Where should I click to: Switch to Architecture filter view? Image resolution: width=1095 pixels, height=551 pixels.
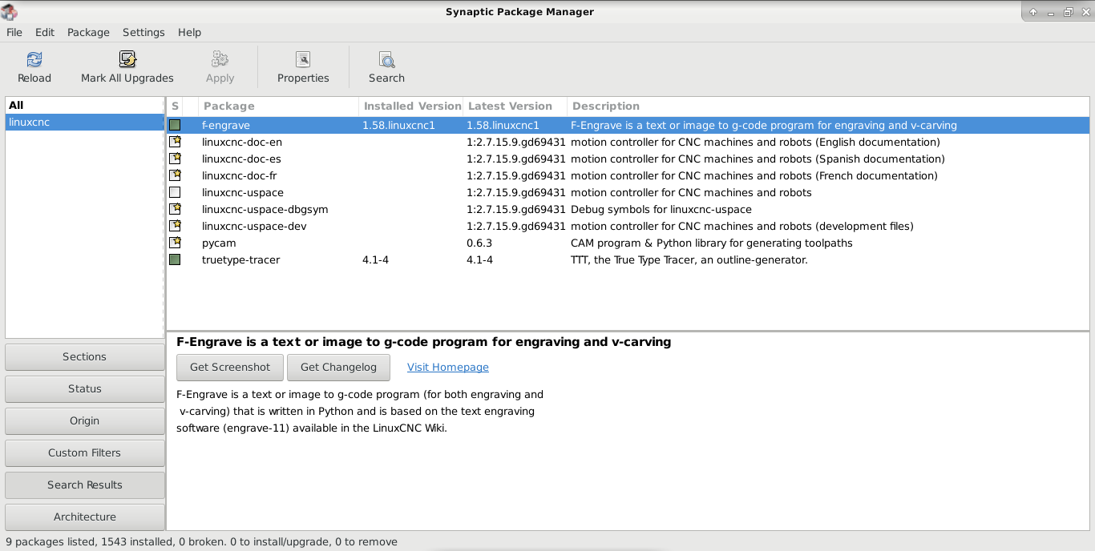[85, 517]
